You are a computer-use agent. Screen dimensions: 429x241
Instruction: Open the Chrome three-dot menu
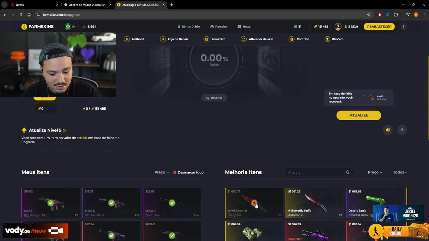424,15
